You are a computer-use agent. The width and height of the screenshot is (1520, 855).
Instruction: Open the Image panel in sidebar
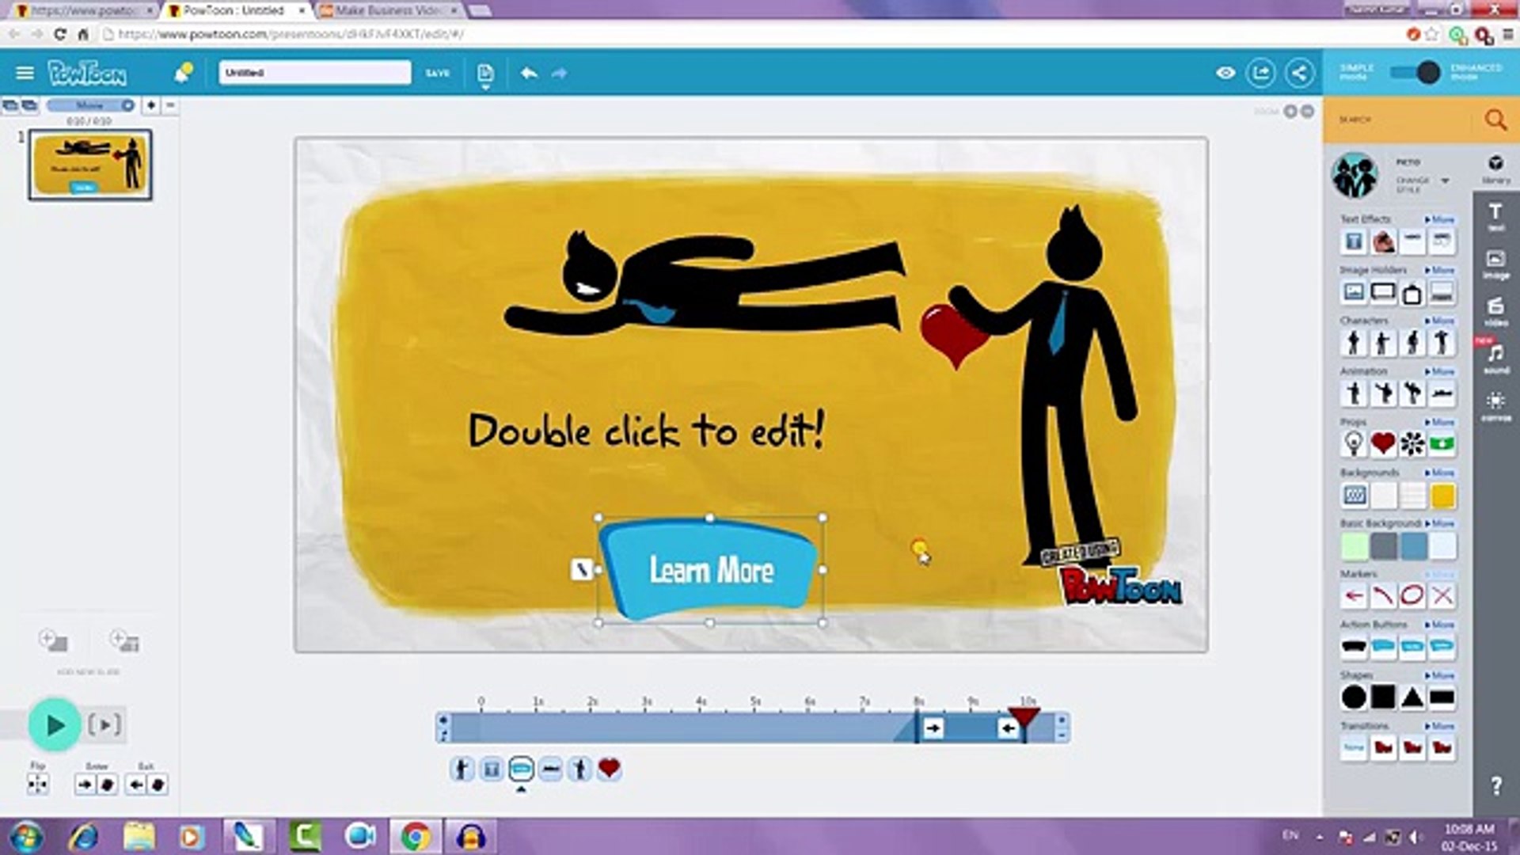point(1495,263)
